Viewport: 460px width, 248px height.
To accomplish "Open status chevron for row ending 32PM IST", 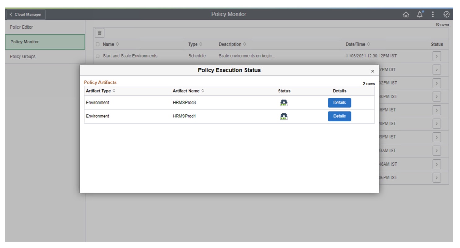I will (437, 83).
